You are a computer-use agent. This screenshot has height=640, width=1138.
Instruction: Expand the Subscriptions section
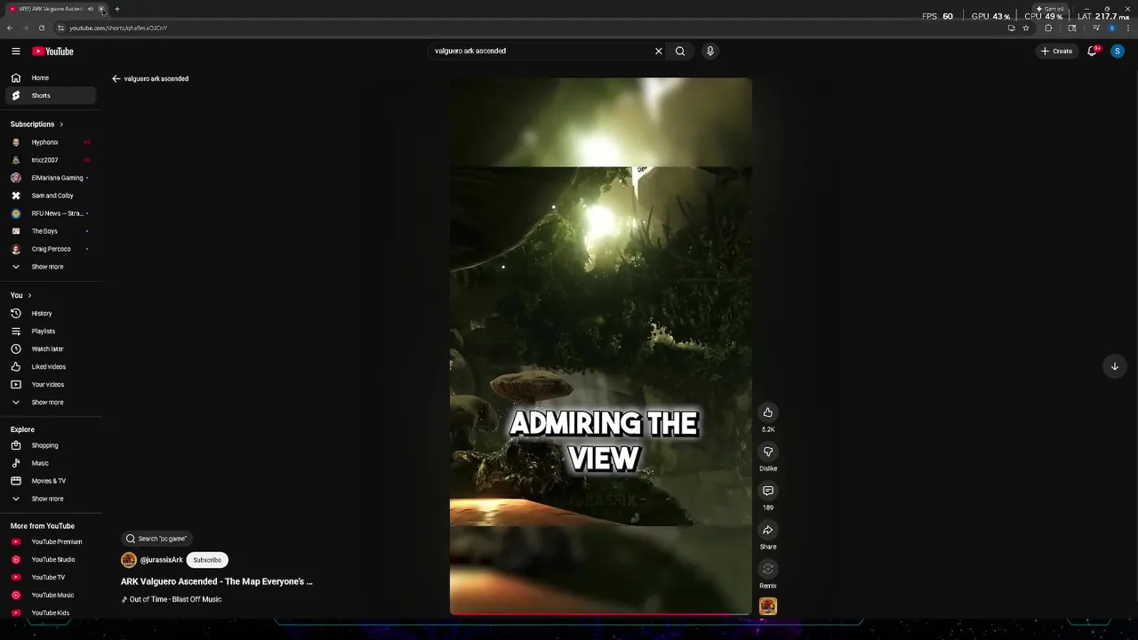click(36, 124)
